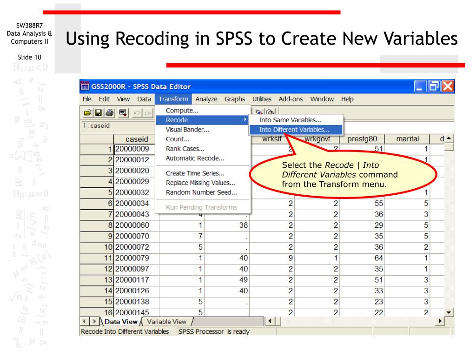Switch to the Variable View tab

167,322
